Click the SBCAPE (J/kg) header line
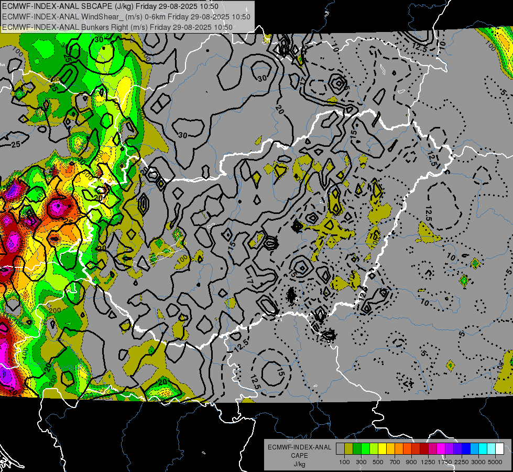513x472 pixels. click(x=110, y=6)
